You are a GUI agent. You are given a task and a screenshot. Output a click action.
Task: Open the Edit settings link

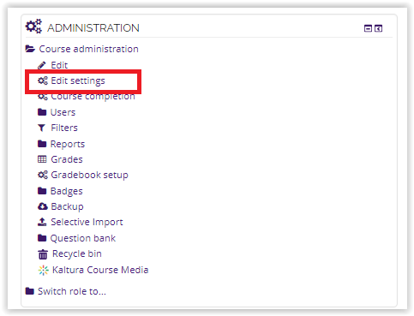78,80
